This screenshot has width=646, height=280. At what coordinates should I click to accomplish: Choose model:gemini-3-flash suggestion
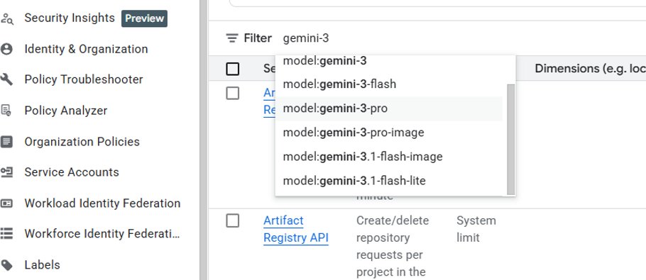pyautogui.click(x=388, y=84)
